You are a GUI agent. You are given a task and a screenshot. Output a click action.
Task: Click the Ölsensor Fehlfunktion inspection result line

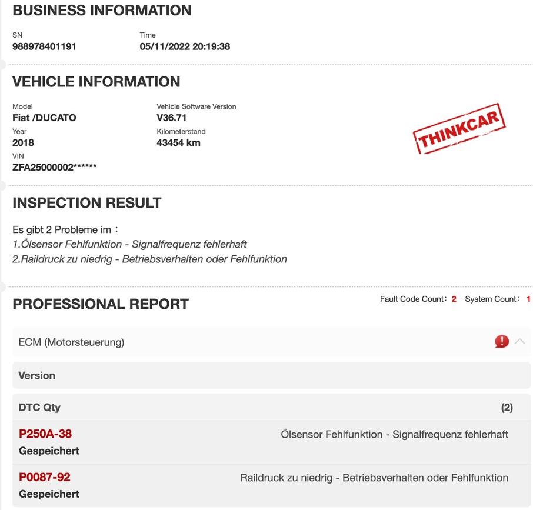click(x=129, y=244)
